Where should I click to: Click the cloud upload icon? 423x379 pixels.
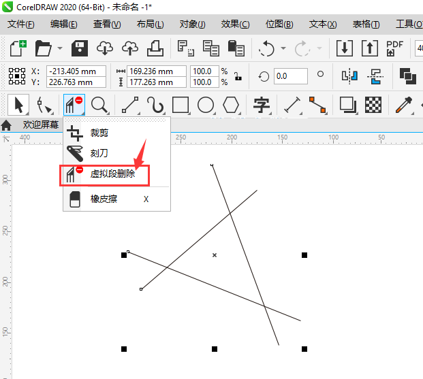(x=129, y=48)
